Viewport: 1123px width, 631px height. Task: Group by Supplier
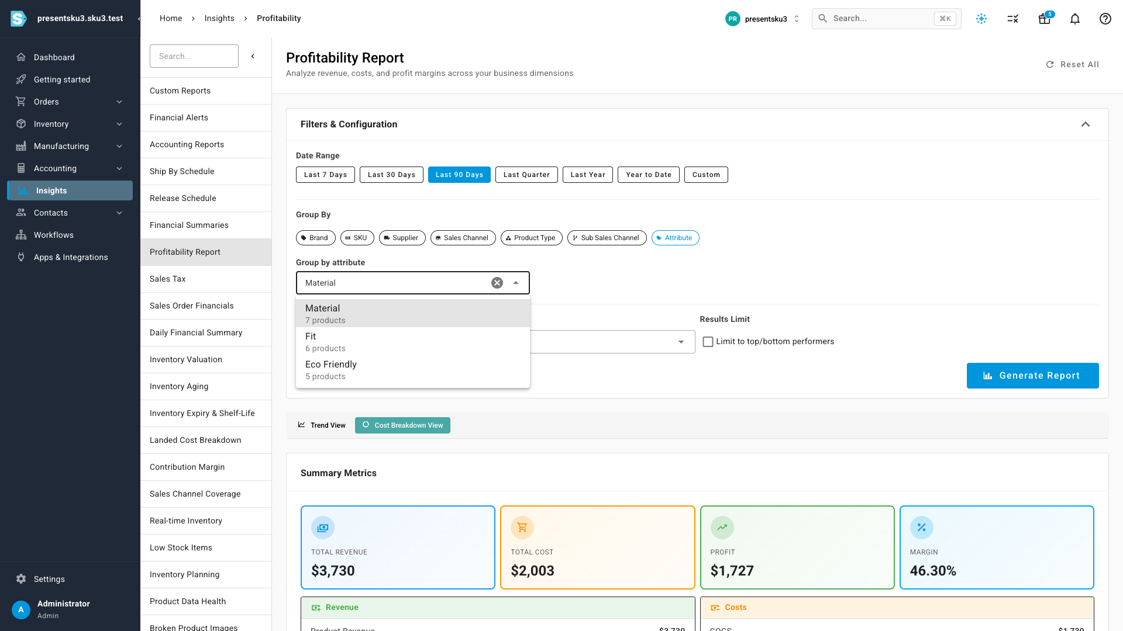click(x=402, y=238)
